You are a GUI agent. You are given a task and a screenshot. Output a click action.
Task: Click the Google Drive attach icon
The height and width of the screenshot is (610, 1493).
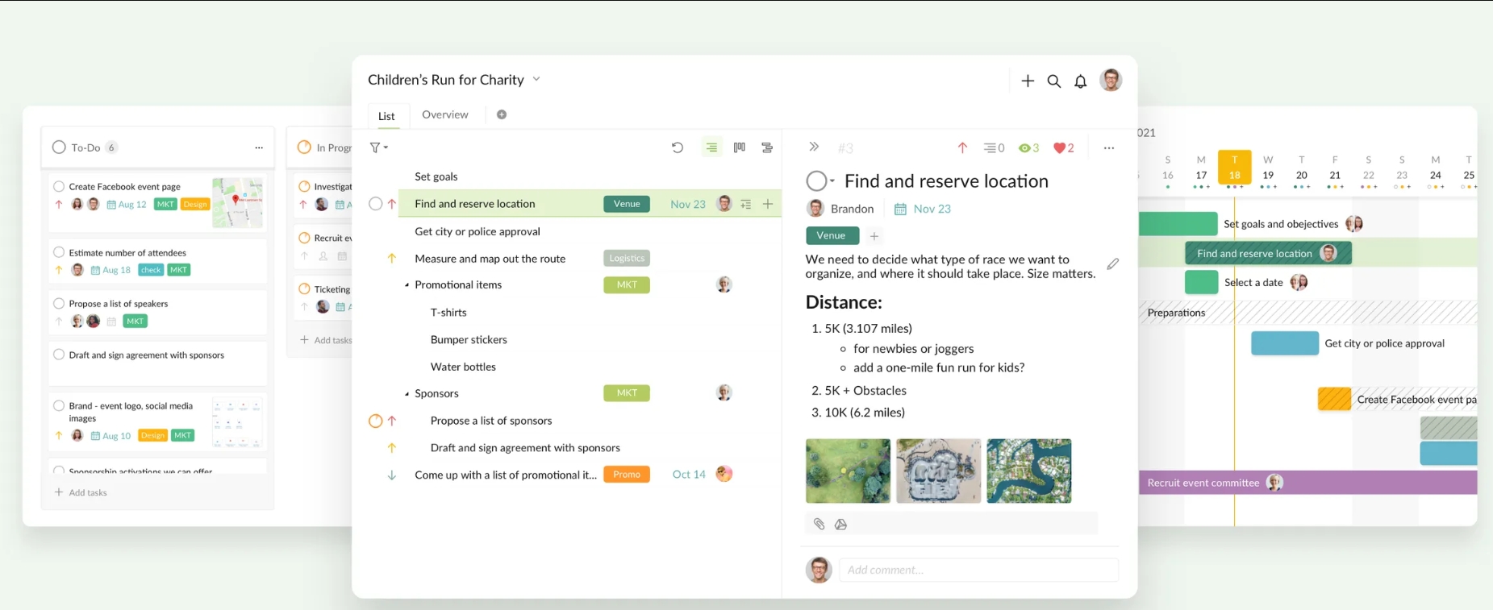coord(841,525)
